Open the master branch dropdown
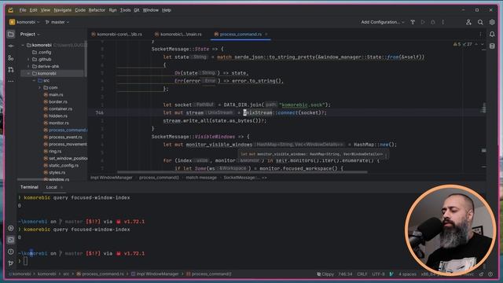503x283 pixels. click(57, 22)
